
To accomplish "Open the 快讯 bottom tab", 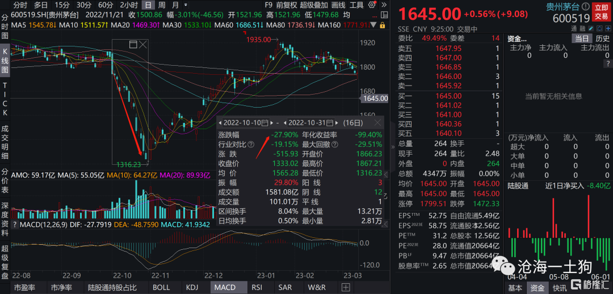I will (x=559, y=288).
